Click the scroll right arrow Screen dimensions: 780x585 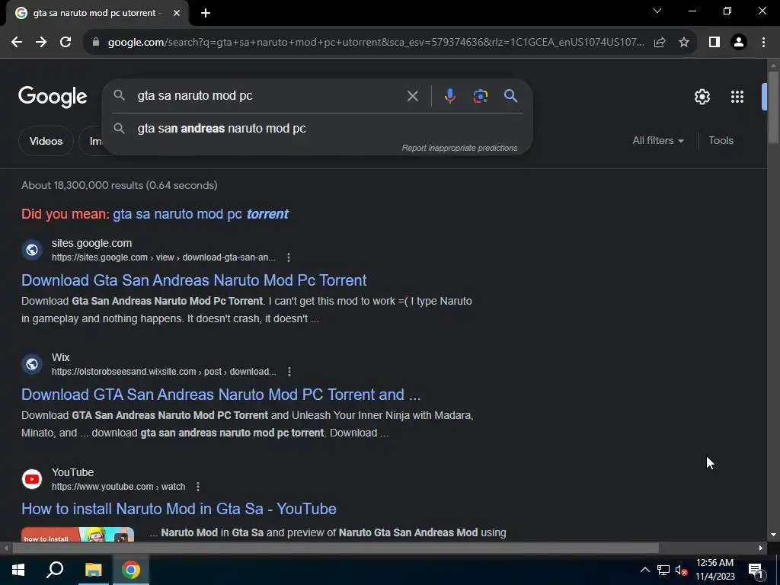tap(761, 548)
